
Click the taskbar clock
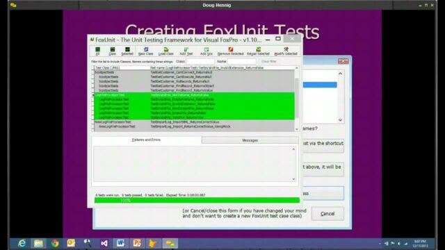pos(420,244)
